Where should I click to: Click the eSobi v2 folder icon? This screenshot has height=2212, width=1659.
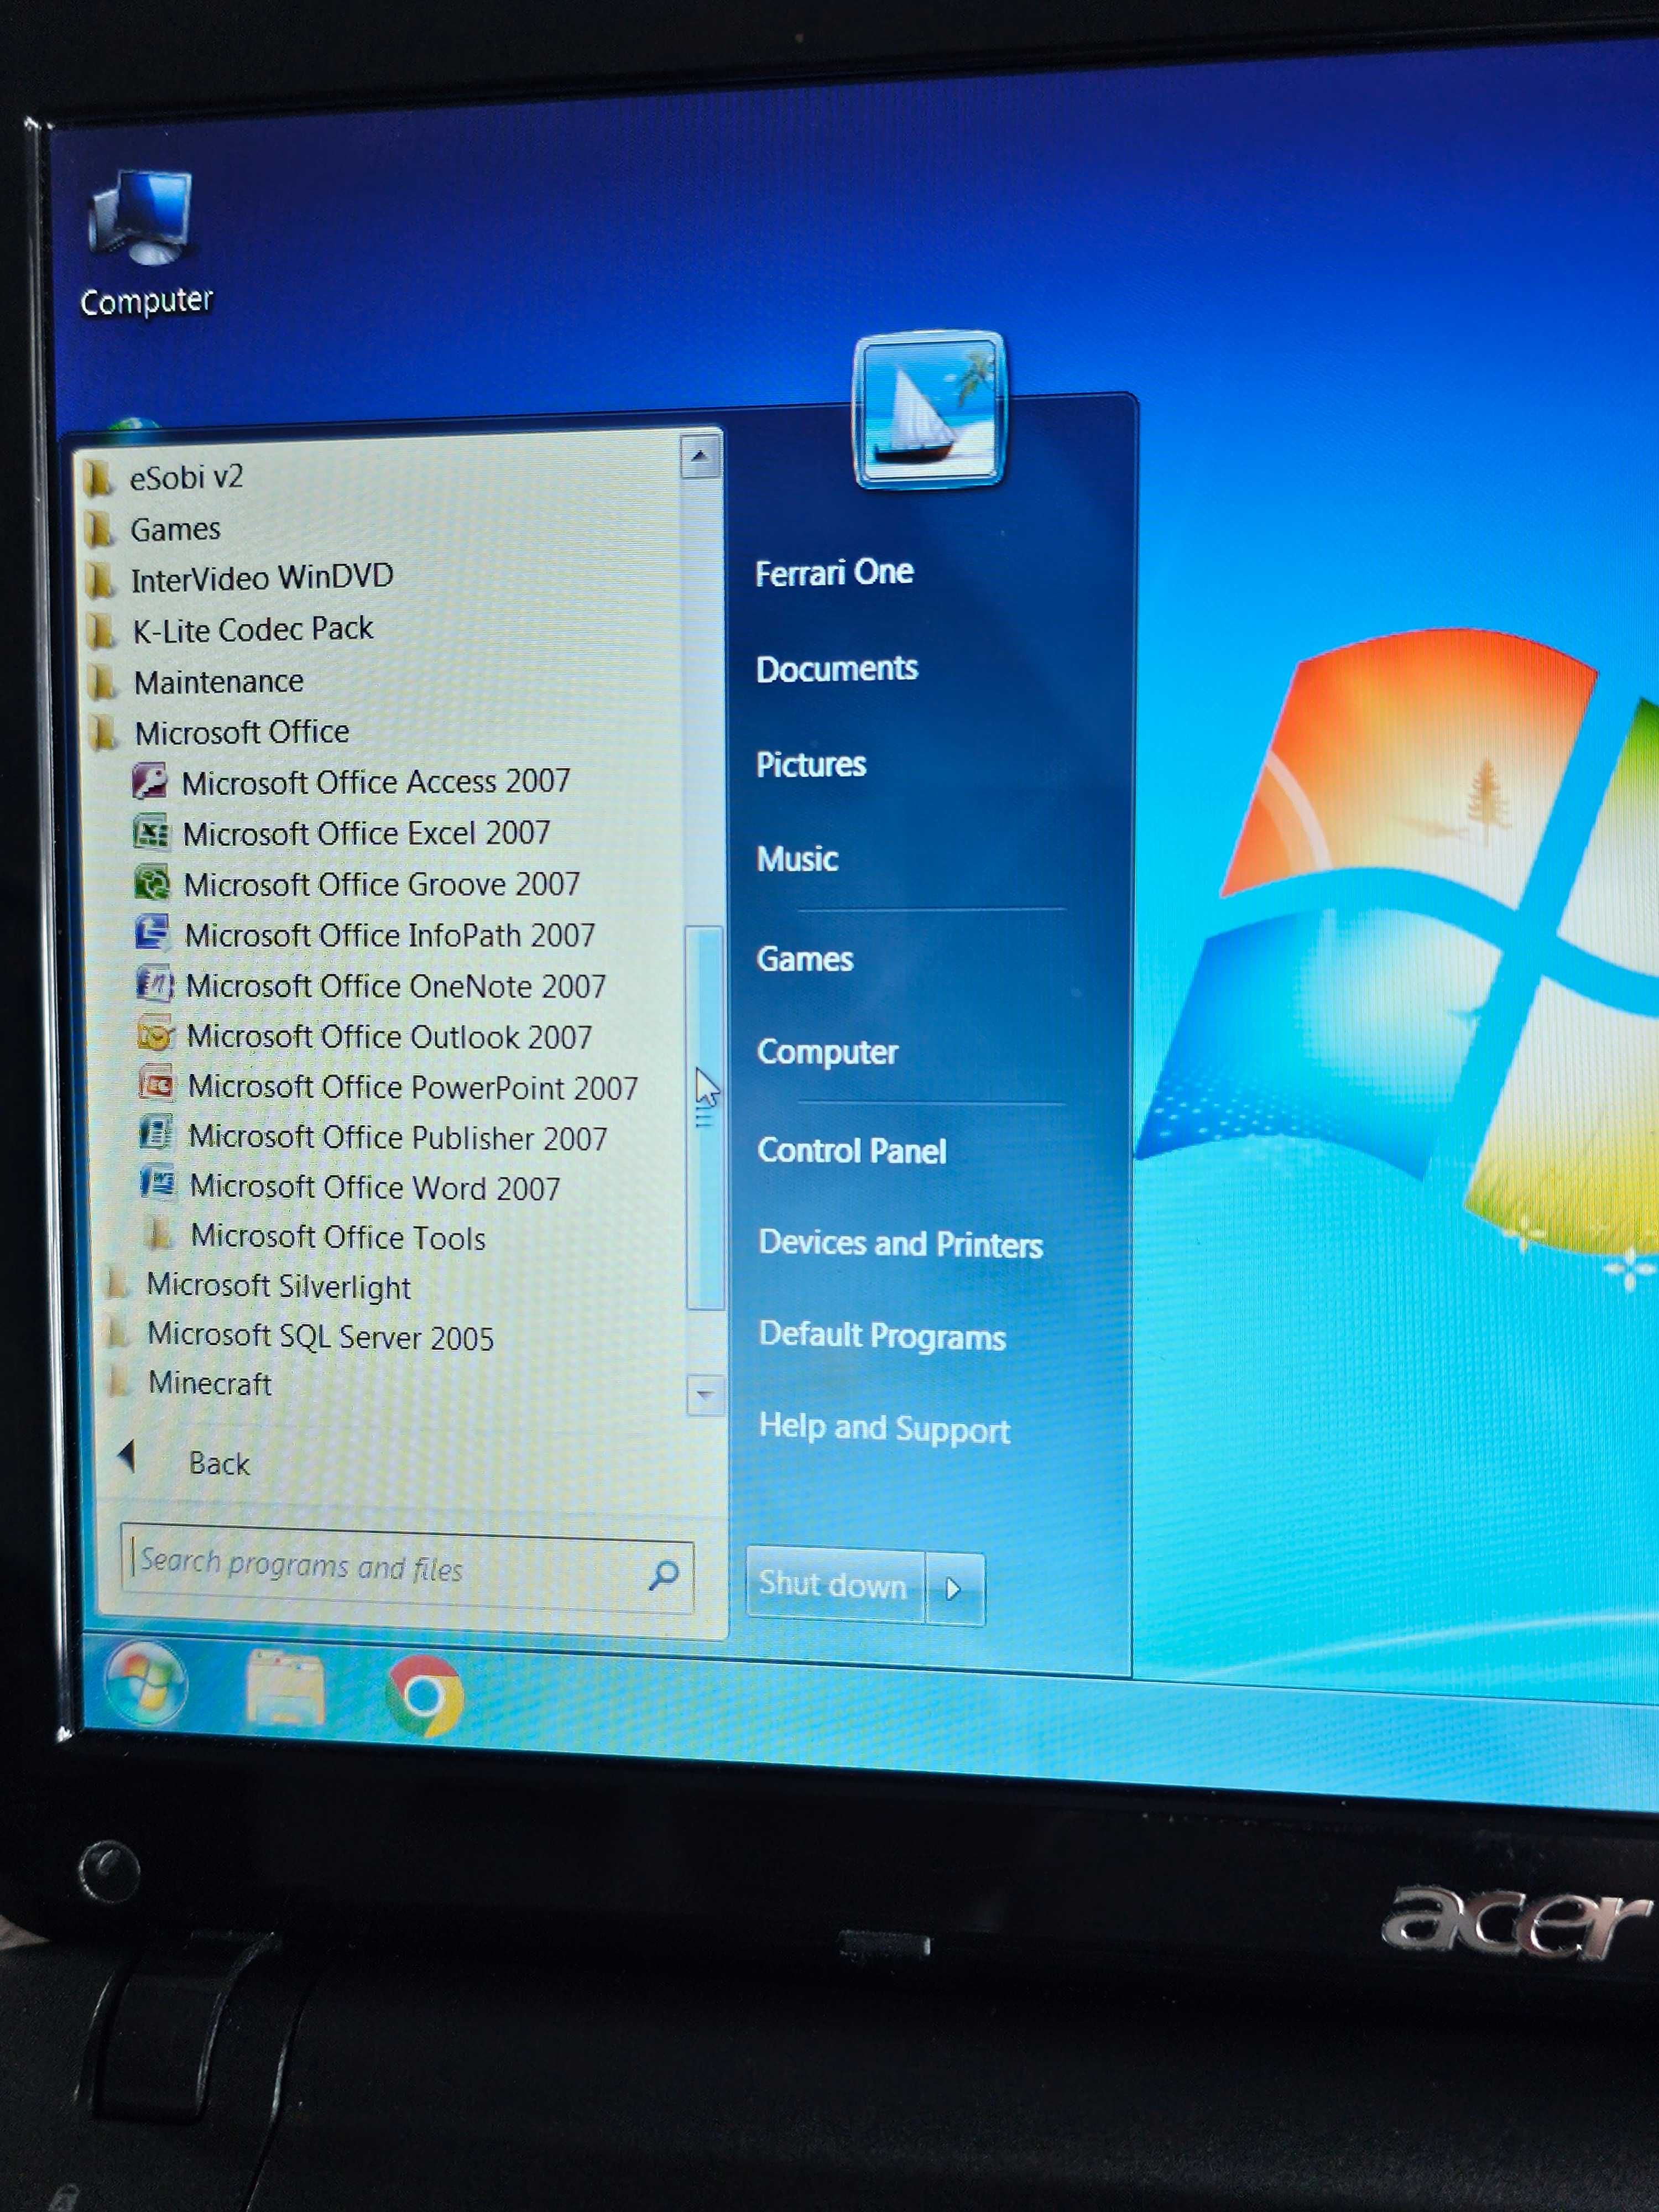click(x=99, y=479)
